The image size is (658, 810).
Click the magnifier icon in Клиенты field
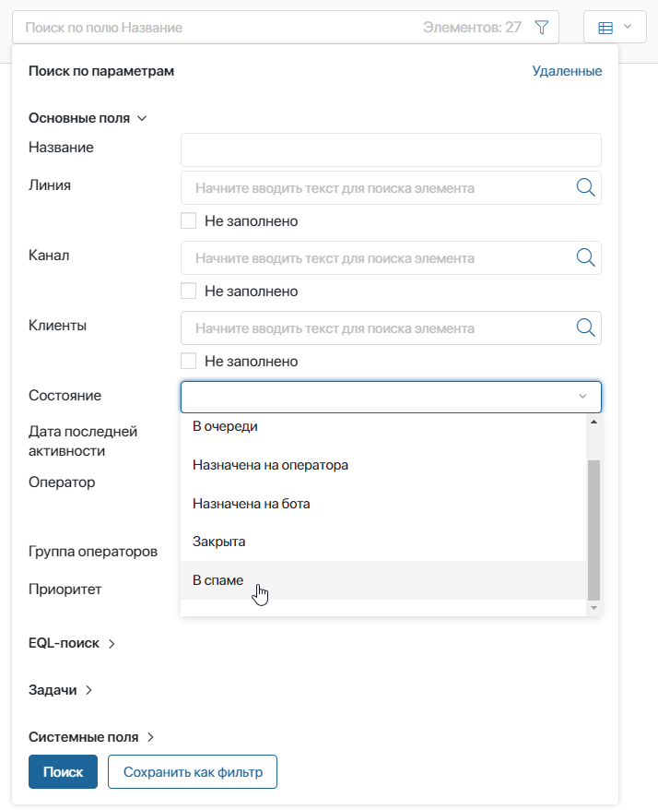coord(585,328)
